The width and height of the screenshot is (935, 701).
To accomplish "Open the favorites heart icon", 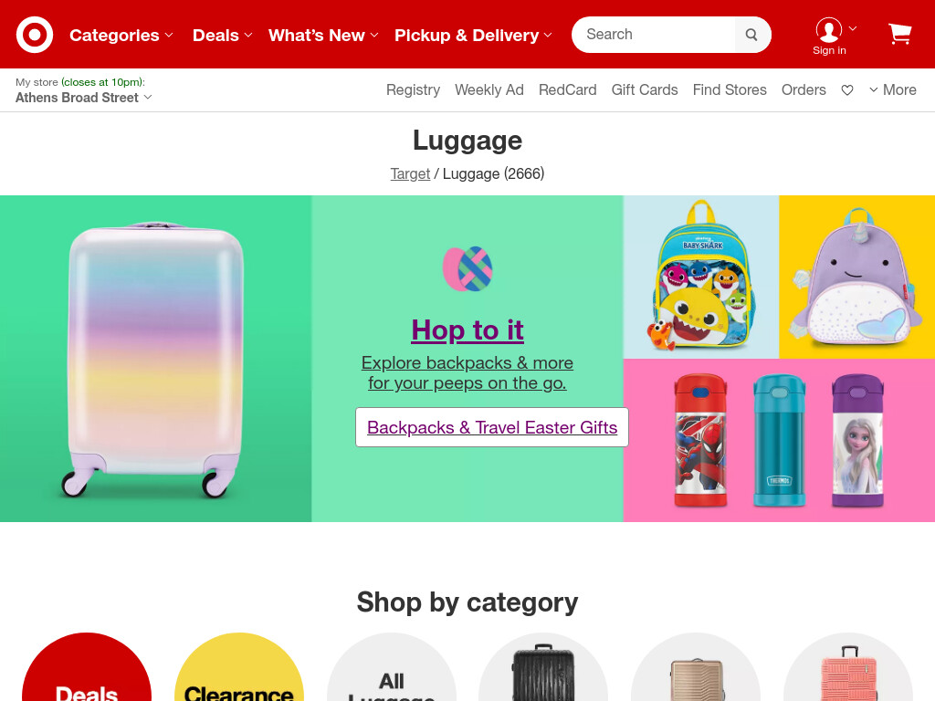I will pos(847,90).
